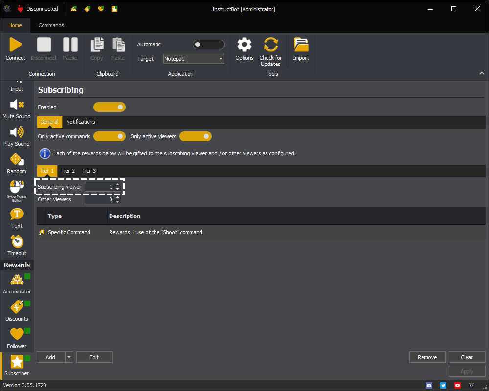The image size is (489, 391).
Task: Select the Timeout clock command
Action: [x=17, y=246]
